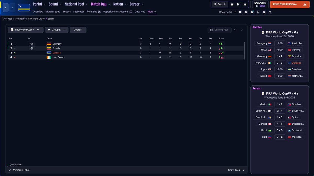The height and width of the screenshot is (176, 314).
Task: Click the Curaçao flag team badge
Action: [24, 8]
